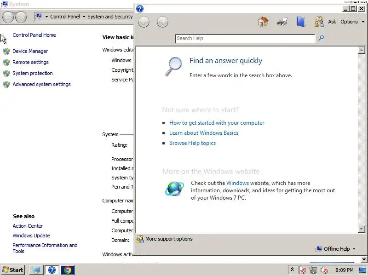Click System window back navigation button
The image size is (368, 276).
coord(8,17)
